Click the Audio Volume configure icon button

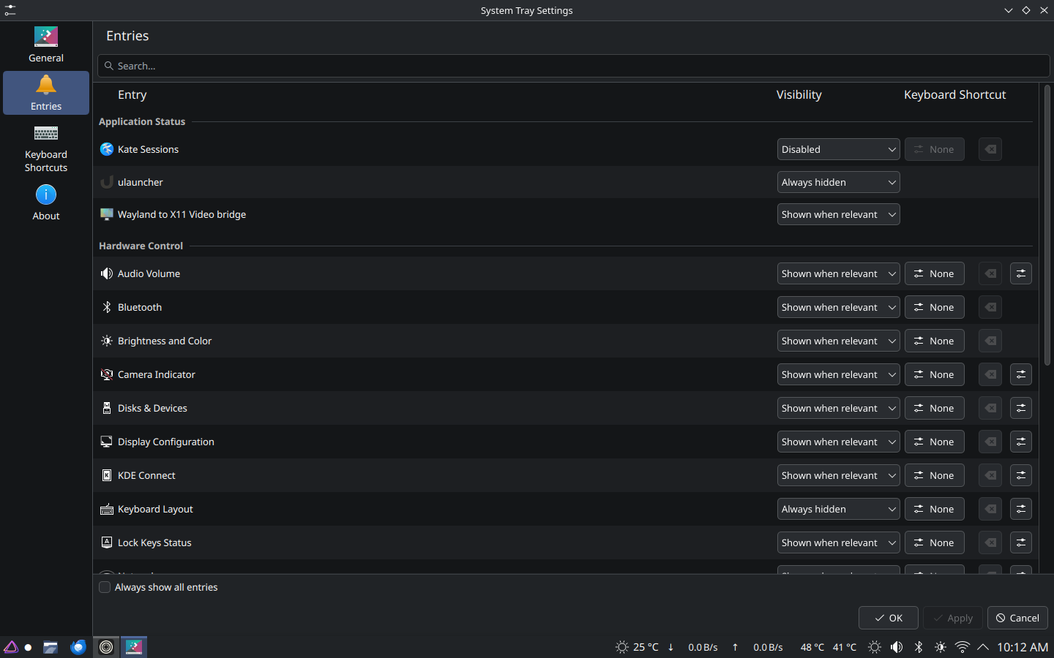pos(1020,273)
